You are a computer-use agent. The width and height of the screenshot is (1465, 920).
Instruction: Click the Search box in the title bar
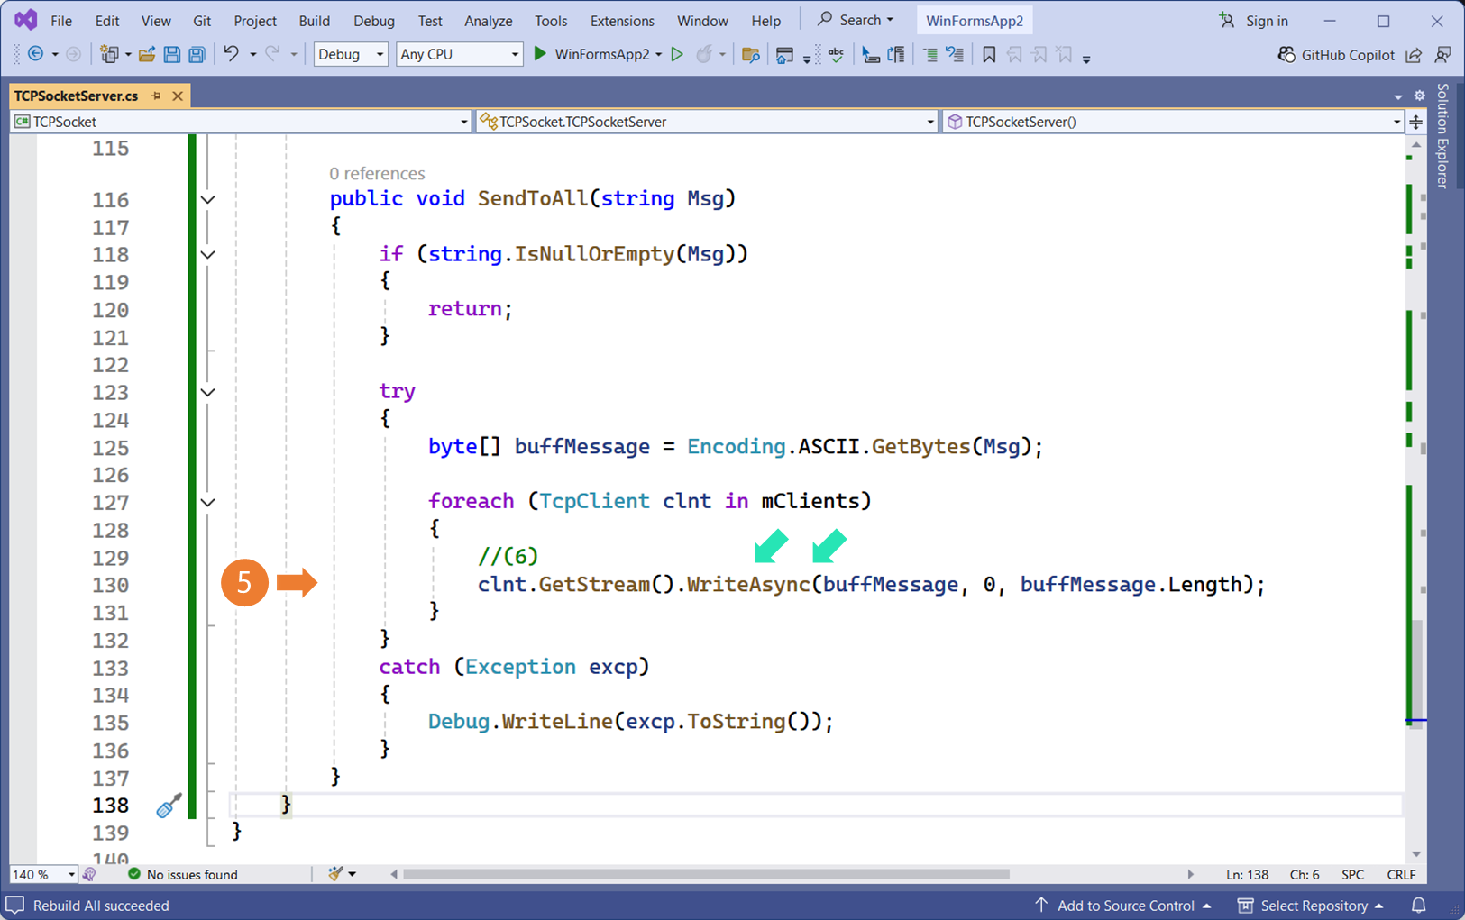[x=856, y=20]
